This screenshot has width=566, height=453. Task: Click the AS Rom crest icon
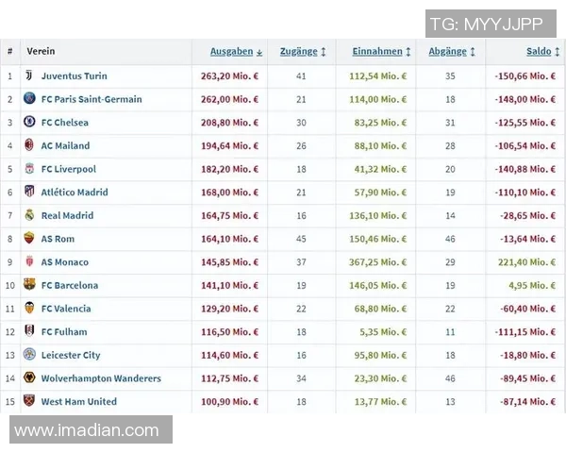click(29, 239)
